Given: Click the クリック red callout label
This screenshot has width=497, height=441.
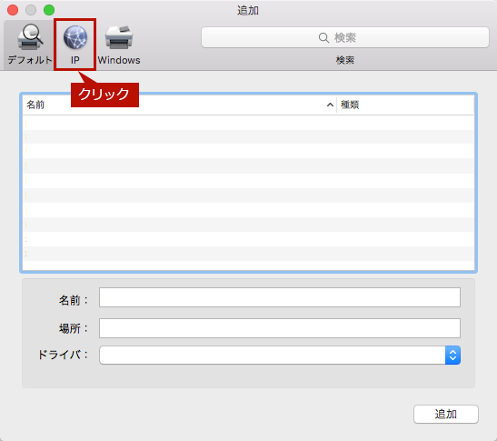Looking at the screenshot, I should [x=104, y=95].
